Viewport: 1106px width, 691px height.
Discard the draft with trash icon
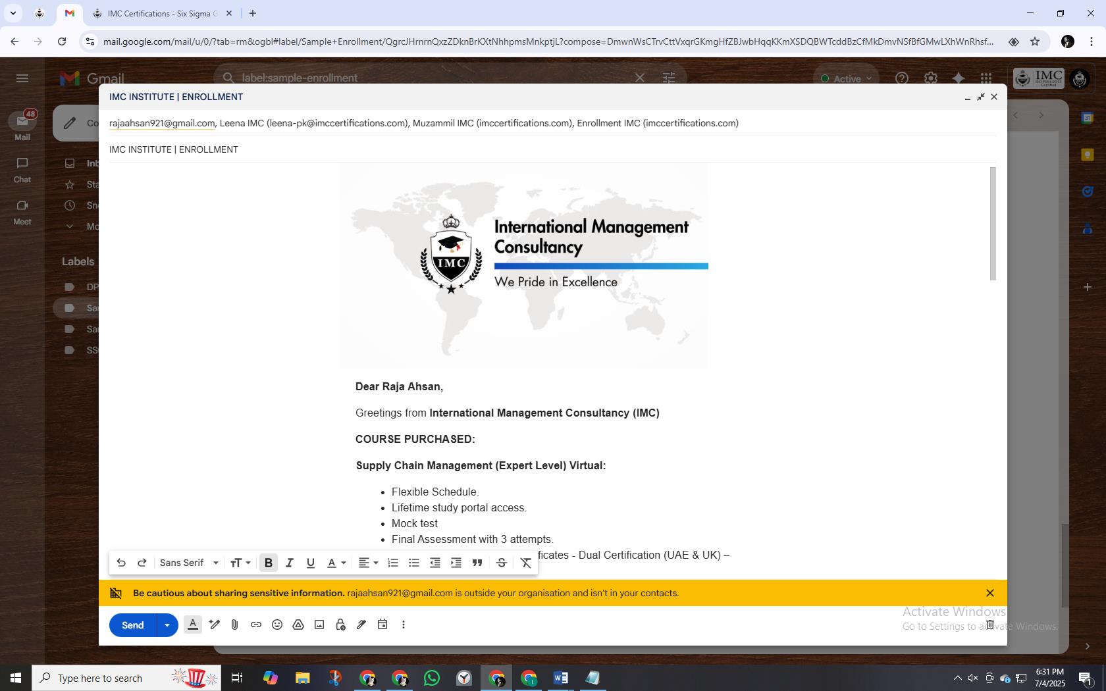pos(989,625)
